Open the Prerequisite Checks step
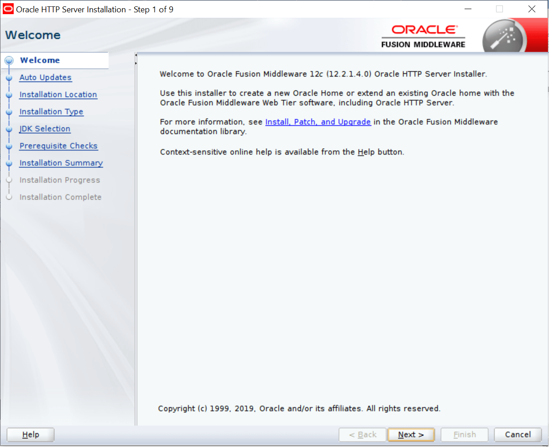 click(58, 146)
